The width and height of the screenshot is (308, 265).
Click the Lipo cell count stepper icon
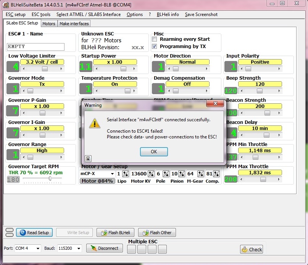point(125,174)
